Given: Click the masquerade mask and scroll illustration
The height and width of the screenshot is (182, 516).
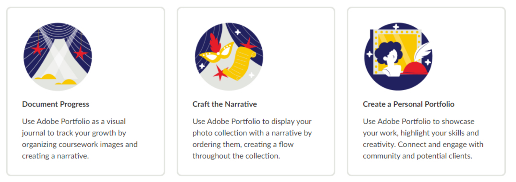Looking at the screenshot, I should click(229, 57).
